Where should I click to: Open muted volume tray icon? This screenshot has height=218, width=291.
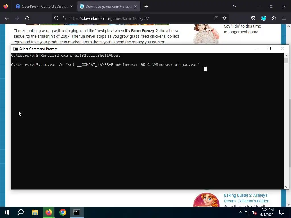[x=254, y=212]
